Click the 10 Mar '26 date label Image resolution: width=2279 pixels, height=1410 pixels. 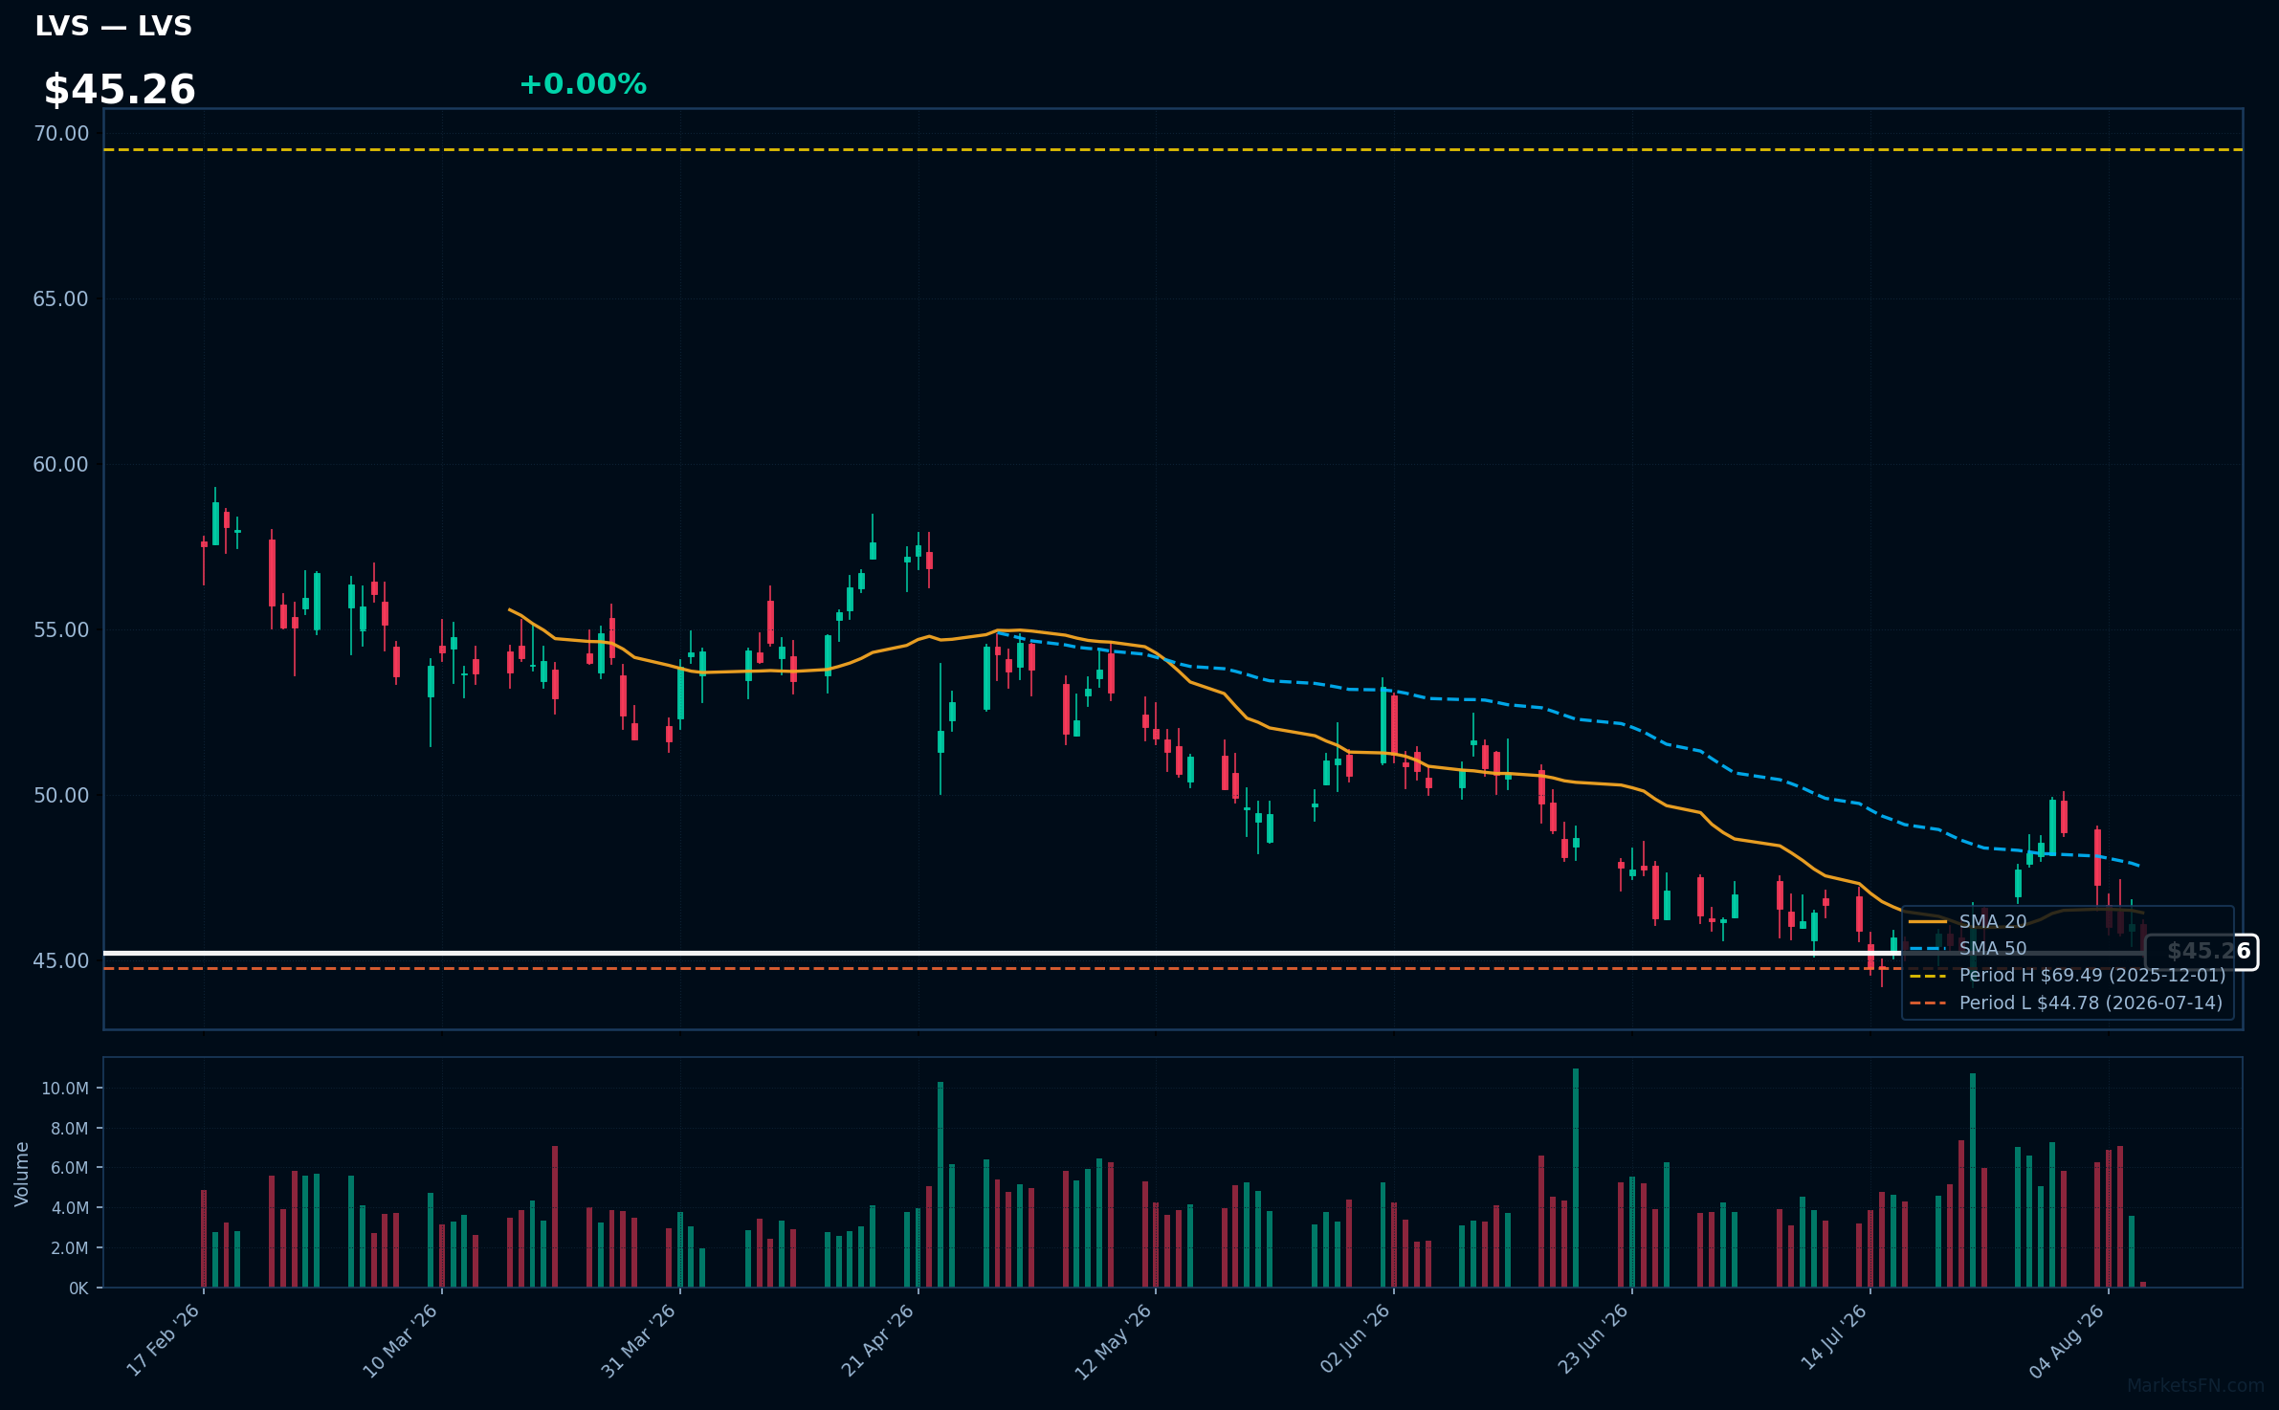click(x=400, y=1340)
